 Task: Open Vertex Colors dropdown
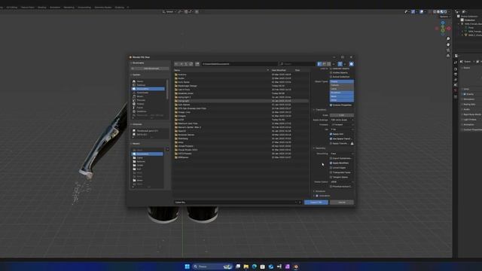[342, 182]
